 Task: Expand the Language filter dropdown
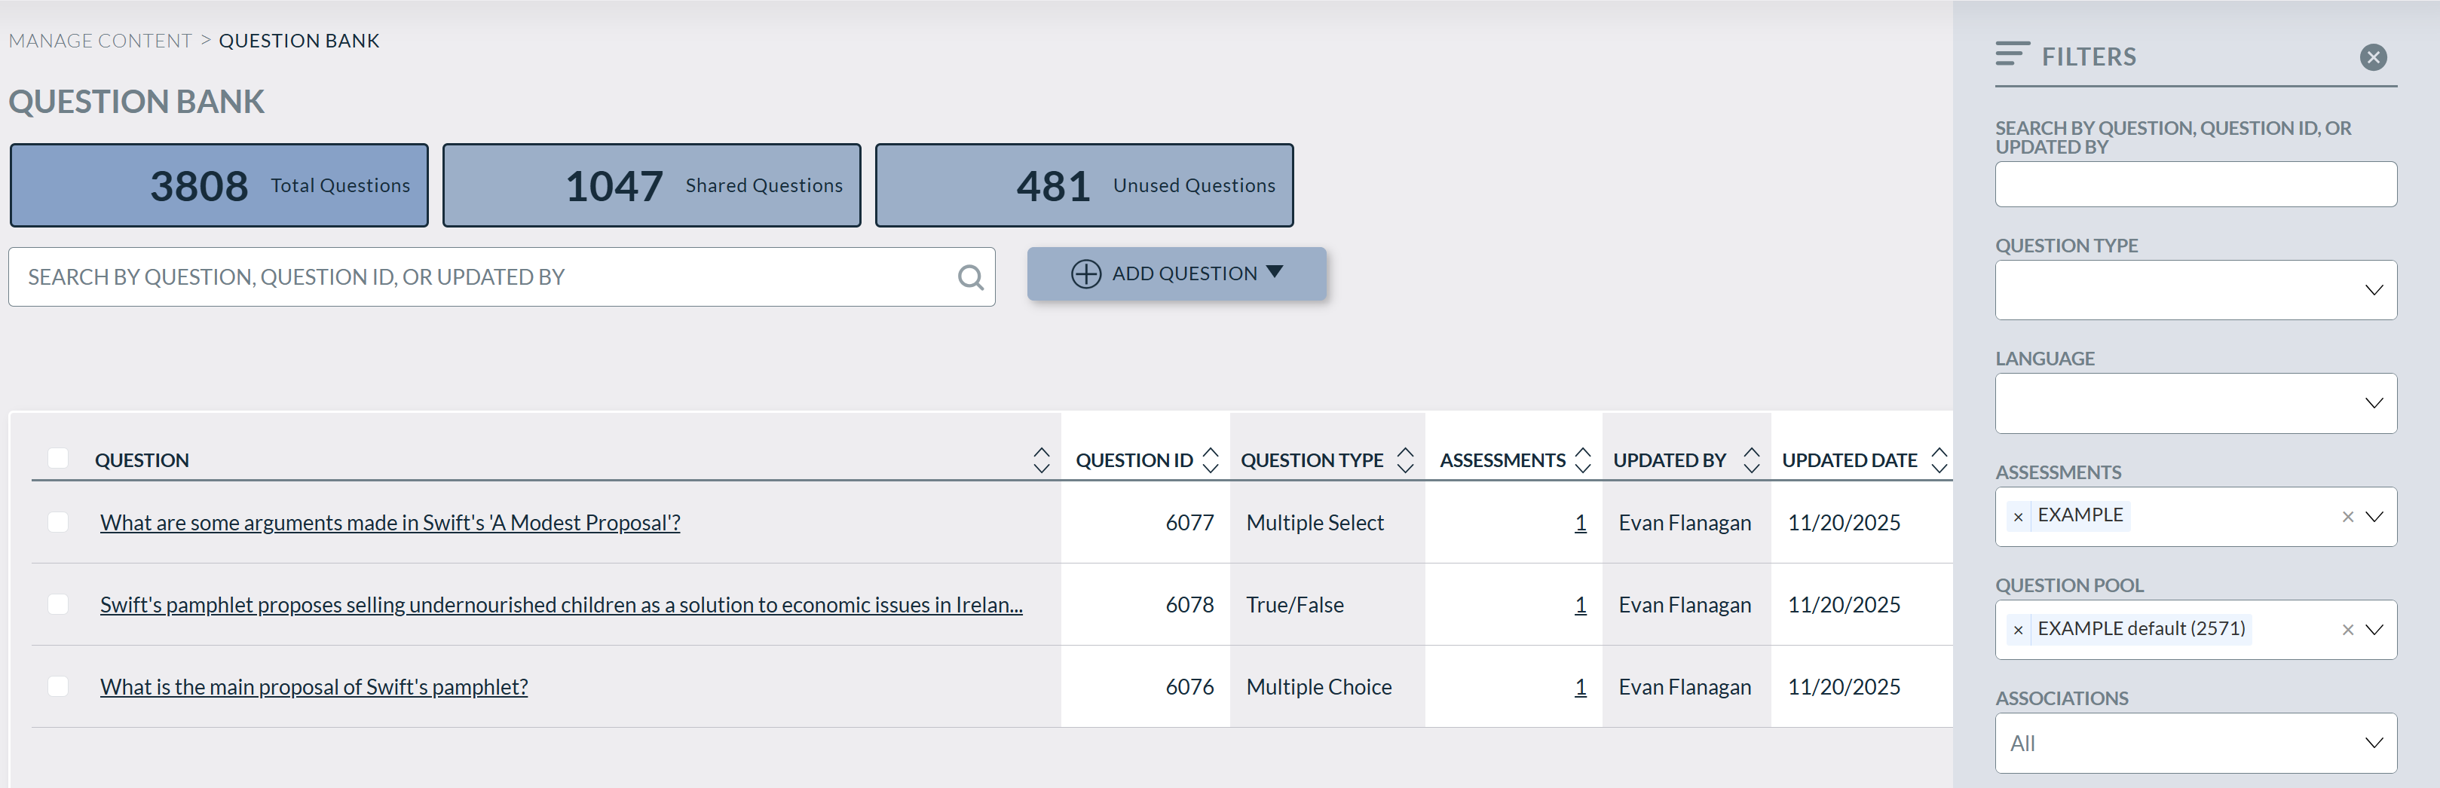pyautogui.click(x=2195, y=404)
